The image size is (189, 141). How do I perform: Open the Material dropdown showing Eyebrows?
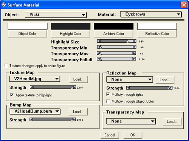(151, 14)
